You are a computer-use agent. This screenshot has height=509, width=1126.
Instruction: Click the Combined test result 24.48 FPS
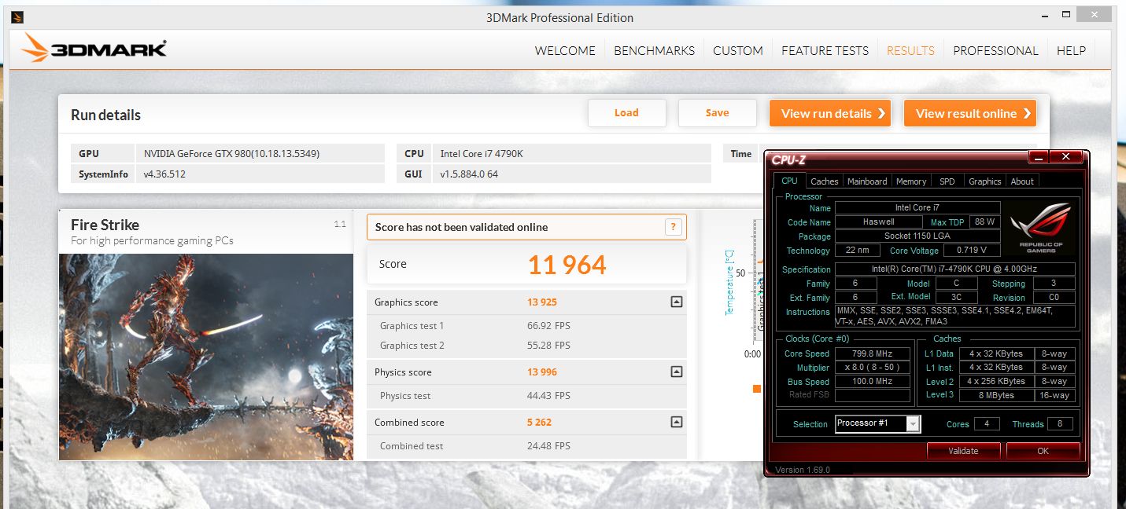click(x=548, y=446)
